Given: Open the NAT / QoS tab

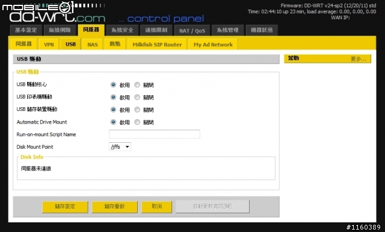Looking at the screenshot, I should tap(192, 31).
